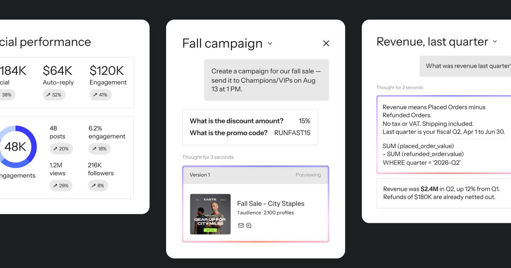Click the 216K followers stat
This screenshot has width=511, height=268.
click(101, 169)
